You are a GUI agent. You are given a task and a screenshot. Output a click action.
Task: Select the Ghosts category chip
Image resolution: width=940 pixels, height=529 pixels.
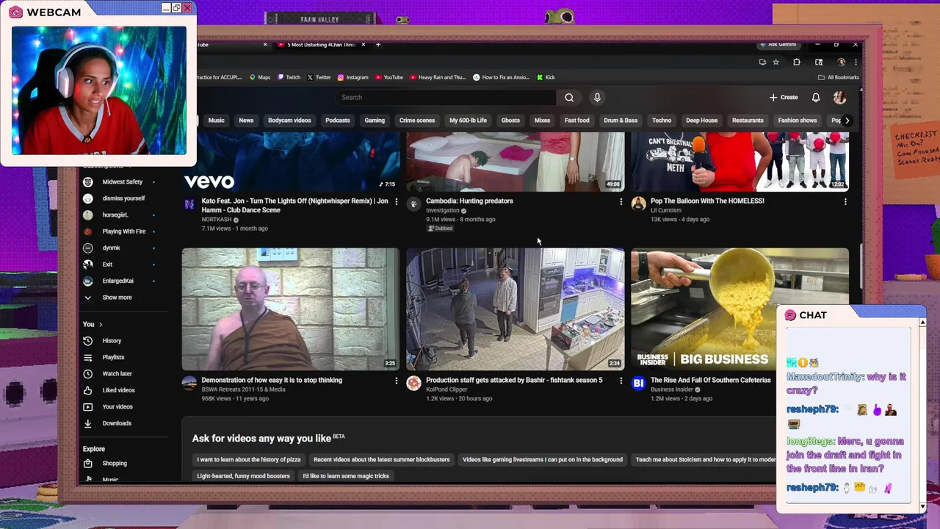point(510,120)
